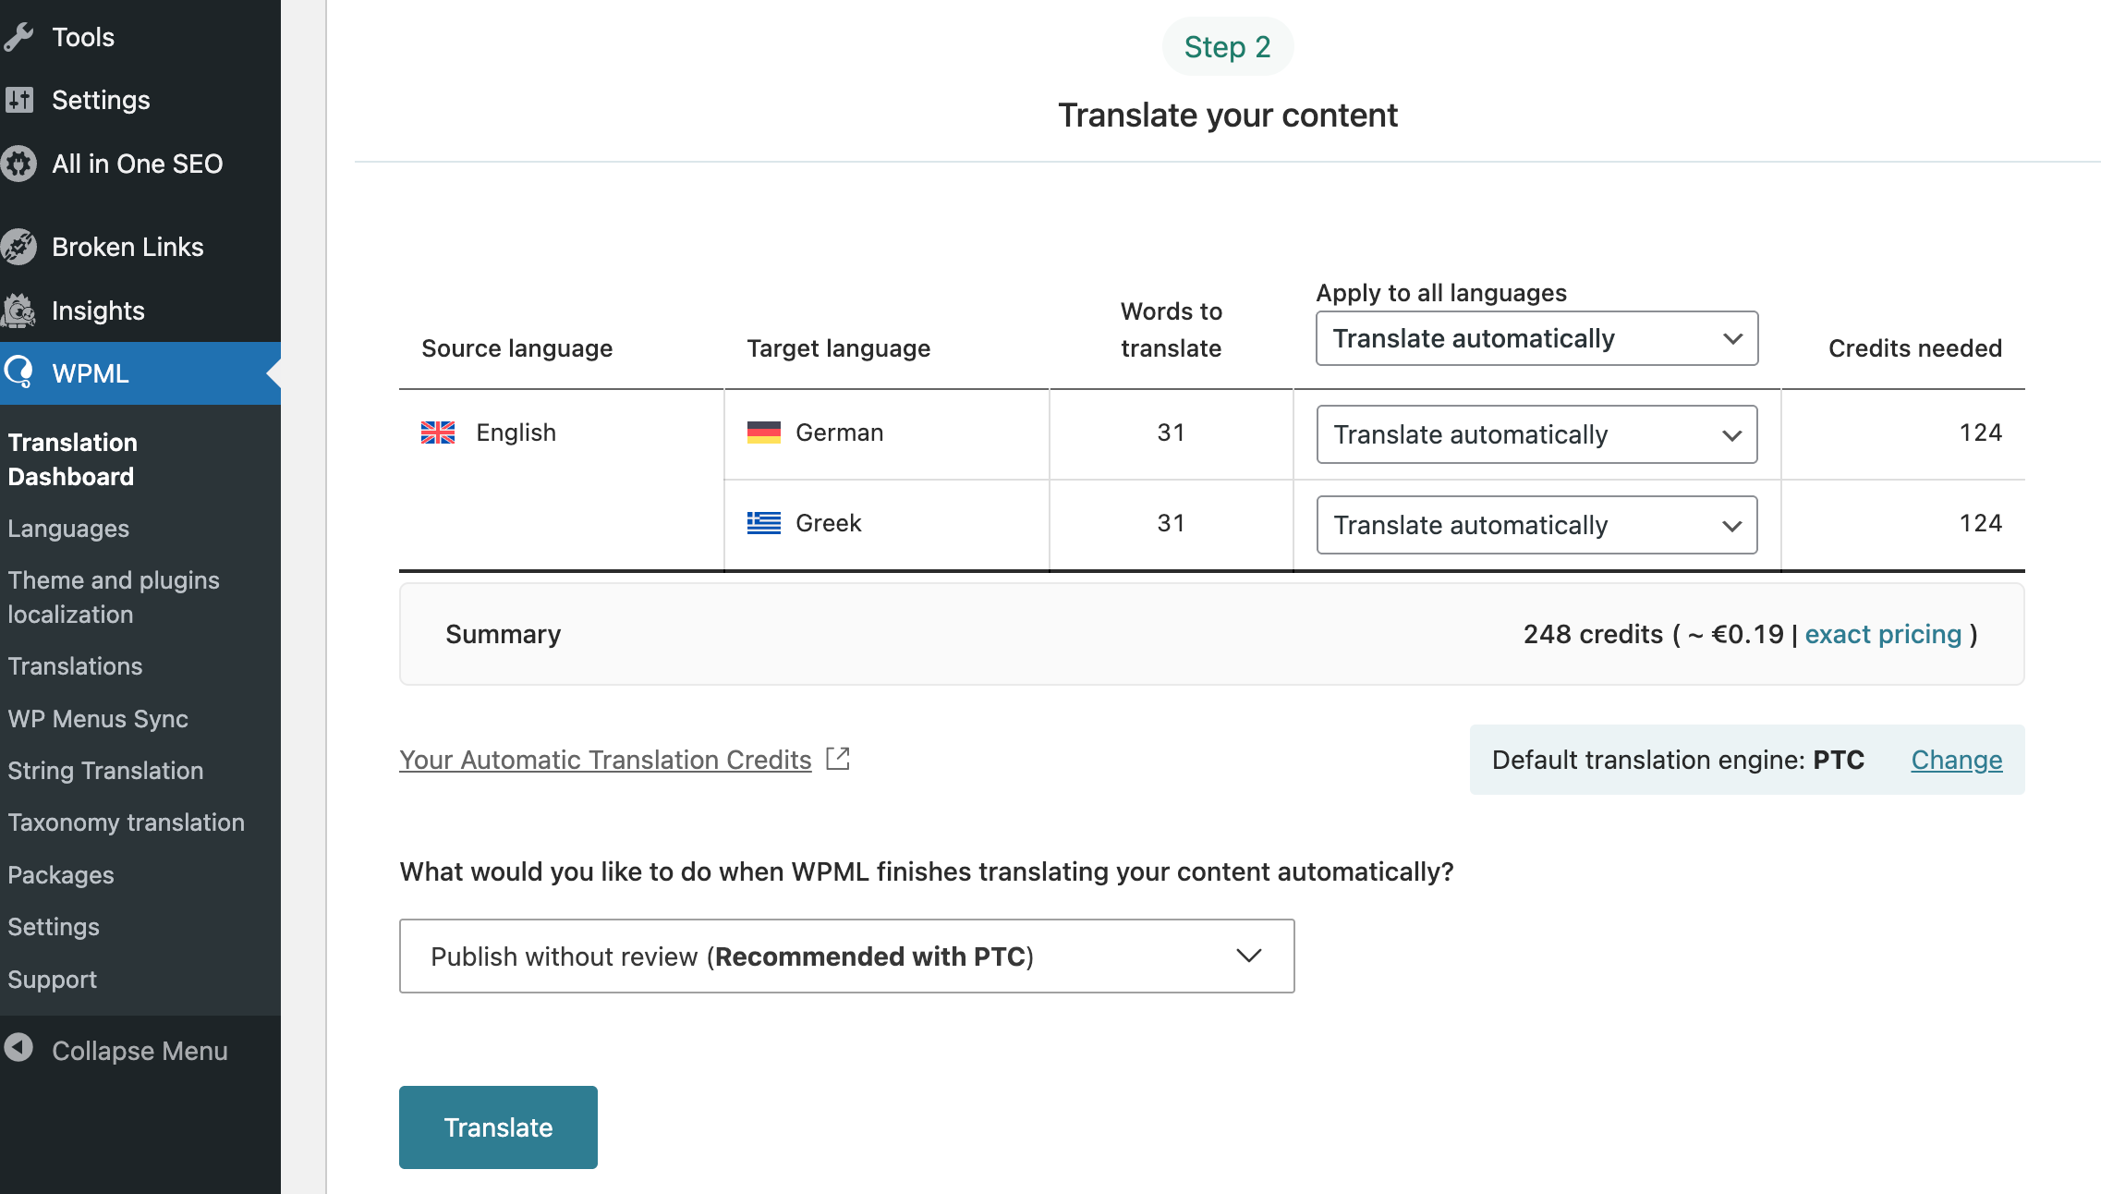Click the external link icon beside Translation Credits

coord(838,759)
